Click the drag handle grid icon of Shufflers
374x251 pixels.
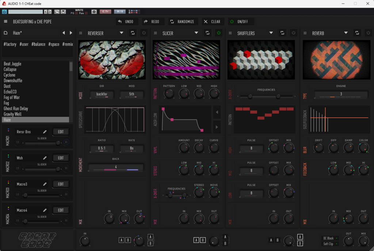230,33
